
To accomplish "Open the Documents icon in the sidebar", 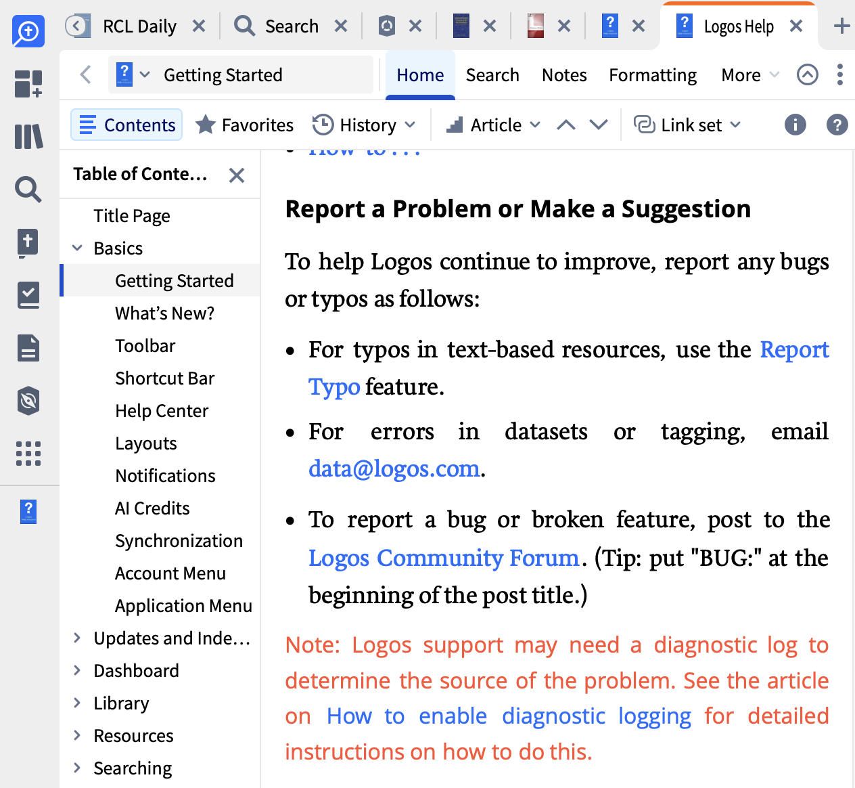I will point(28,348).
